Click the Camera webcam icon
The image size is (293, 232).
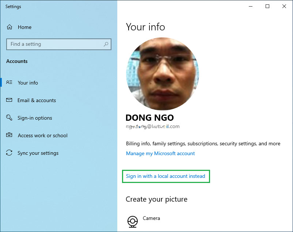click(132, 221)
